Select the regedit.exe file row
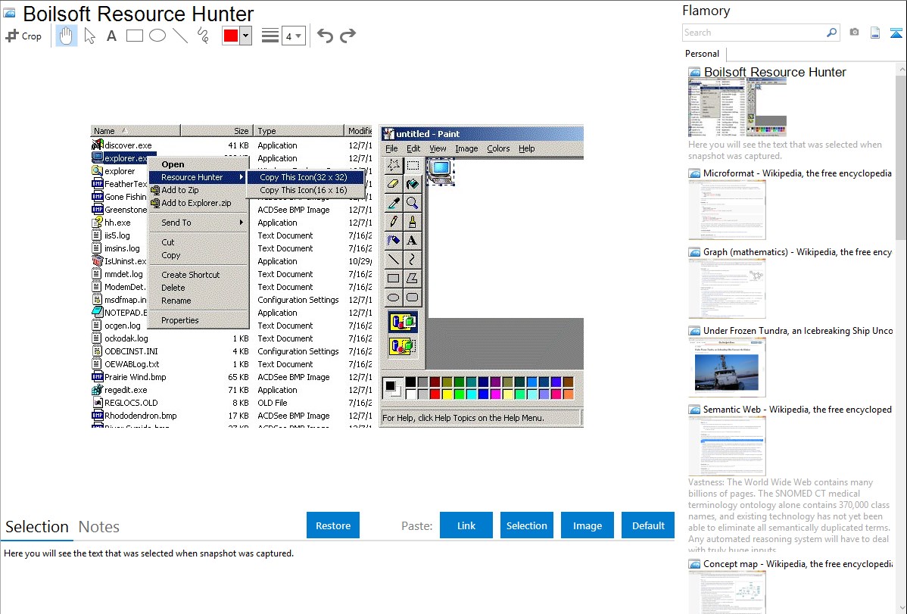 pos(232,390)
